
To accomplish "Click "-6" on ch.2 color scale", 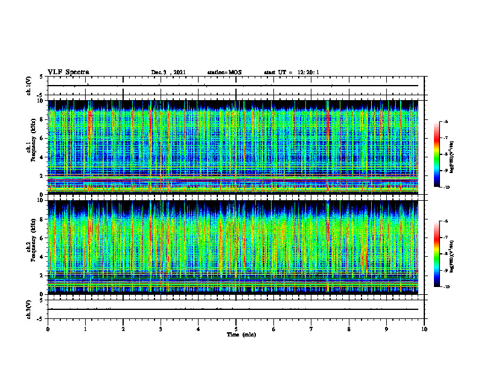I will click(445, 221).
